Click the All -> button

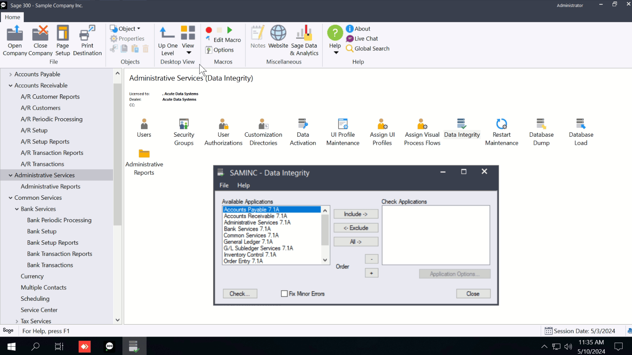[x=356, y=242]
